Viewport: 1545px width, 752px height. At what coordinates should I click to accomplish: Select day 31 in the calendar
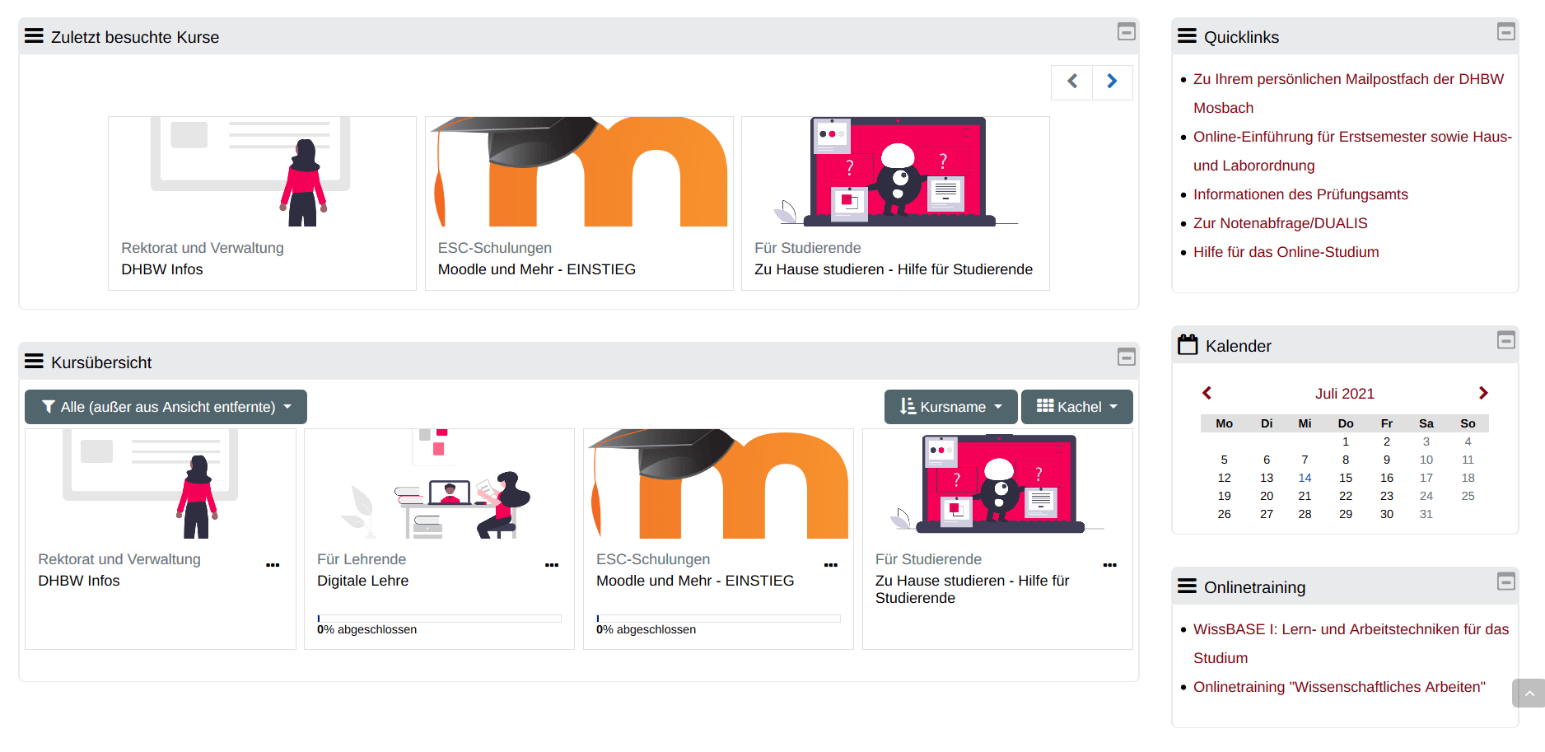click(1426, 514)
